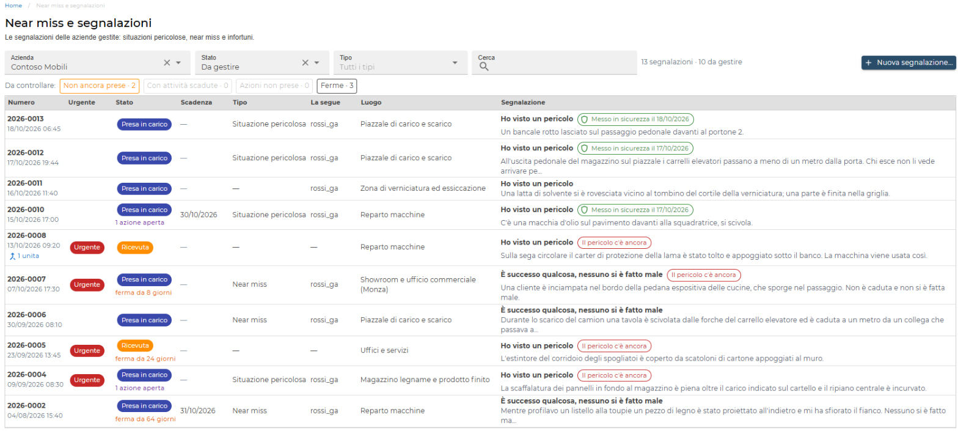Viewport: 958px width, 431px height.
Task: Click the red Urgente badge on 2026-0005
Action: tap(87, 351)
